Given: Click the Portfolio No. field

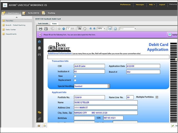Looking at the screenshot, I should (89, 97).
